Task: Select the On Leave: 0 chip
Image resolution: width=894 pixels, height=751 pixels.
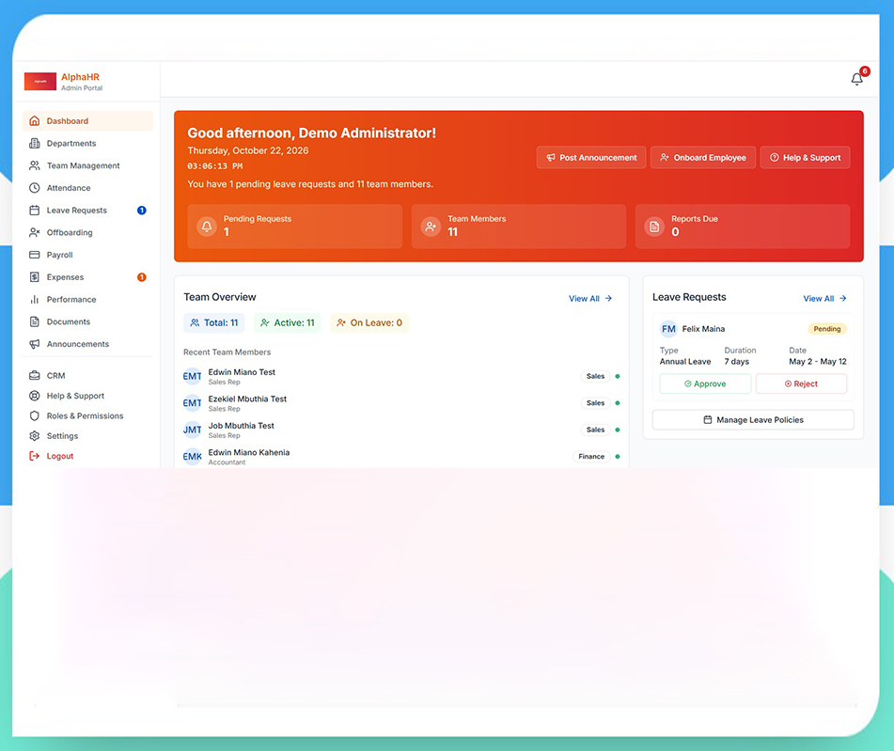Action: pos(369,322)
